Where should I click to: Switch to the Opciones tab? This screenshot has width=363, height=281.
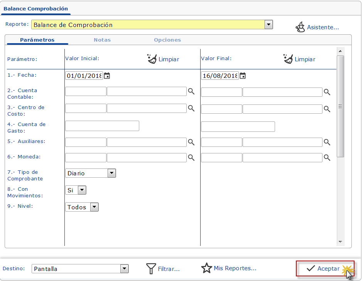167,40
